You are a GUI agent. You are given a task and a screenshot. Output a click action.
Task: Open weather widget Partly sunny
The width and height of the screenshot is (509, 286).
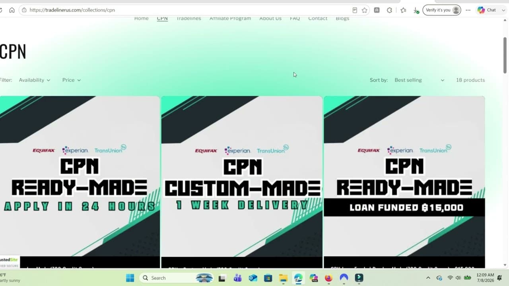click(10, 278)
